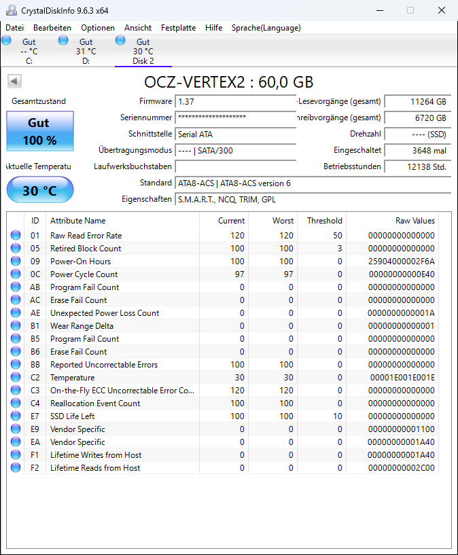Click status orb for Lifetime Writes from Host
This screenshot has width=458, height=555.
[16, 454]
